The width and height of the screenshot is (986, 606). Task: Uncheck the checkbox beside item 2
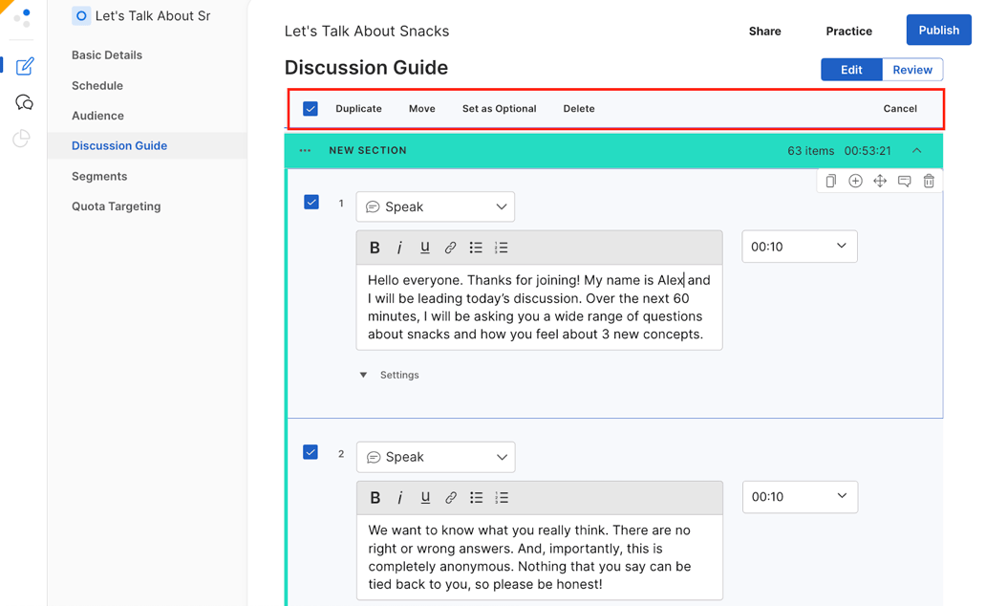311,451
